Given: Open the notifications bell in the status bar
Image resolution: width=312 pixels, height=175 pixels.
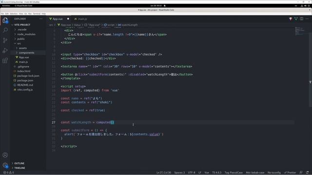Looking at the screenshot, I should click(307, 173).
